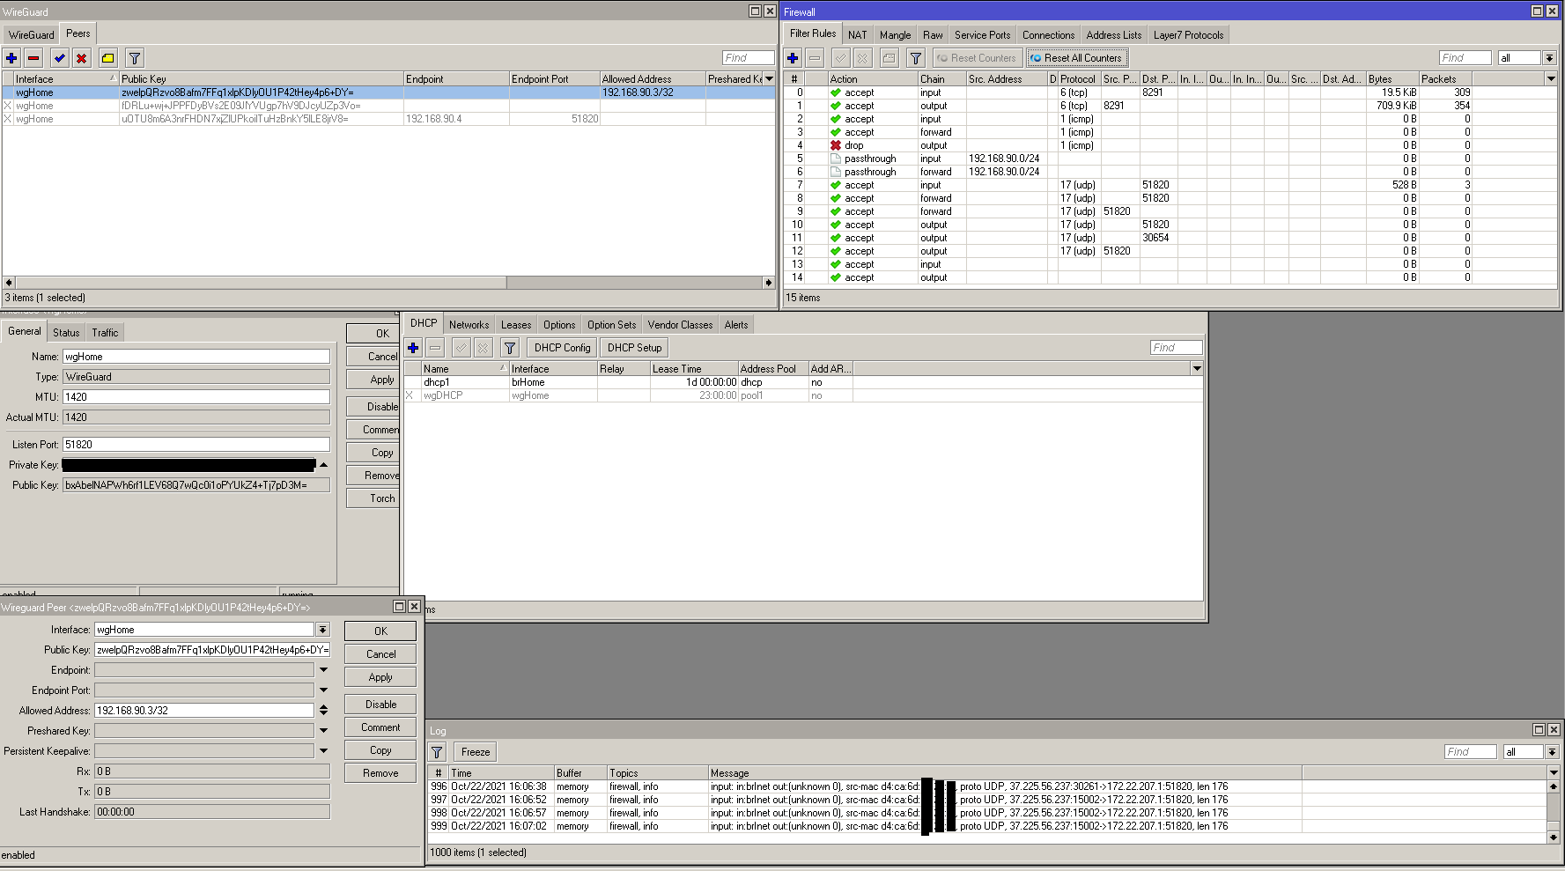
Task: Open Log topics filter dropdown showing all
Action: tap(1552, 752)
